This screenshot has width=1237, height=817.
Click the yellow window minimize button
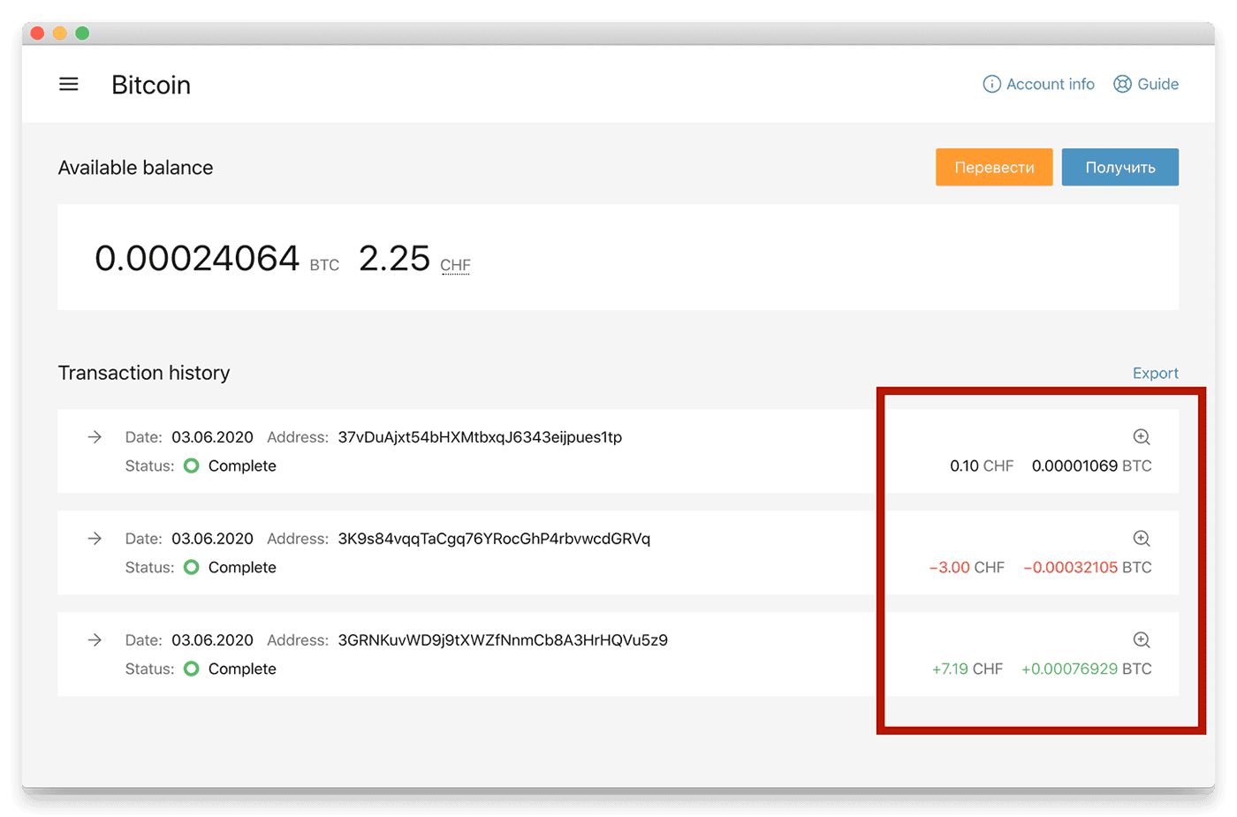coord(60,34)
